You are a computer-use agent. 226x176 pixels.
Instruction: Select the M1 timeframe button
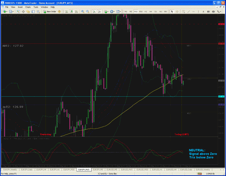click(126, 12)
